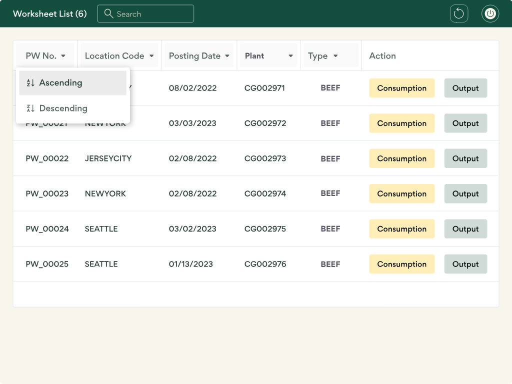512x384 pixels.
Task: Open the PW No. column dropdown
Action: [64, 56]
